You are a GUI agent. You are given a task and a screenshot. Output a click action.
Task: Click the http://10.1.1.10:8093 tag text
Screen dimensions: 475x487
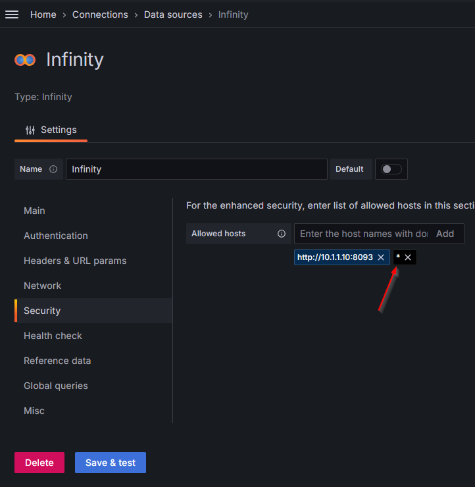tap(335, 257)
